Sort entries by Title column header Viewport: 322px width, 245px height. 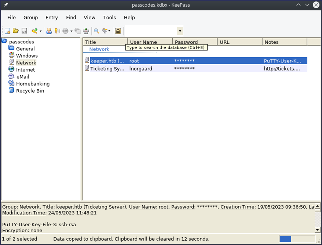point(105,42)
